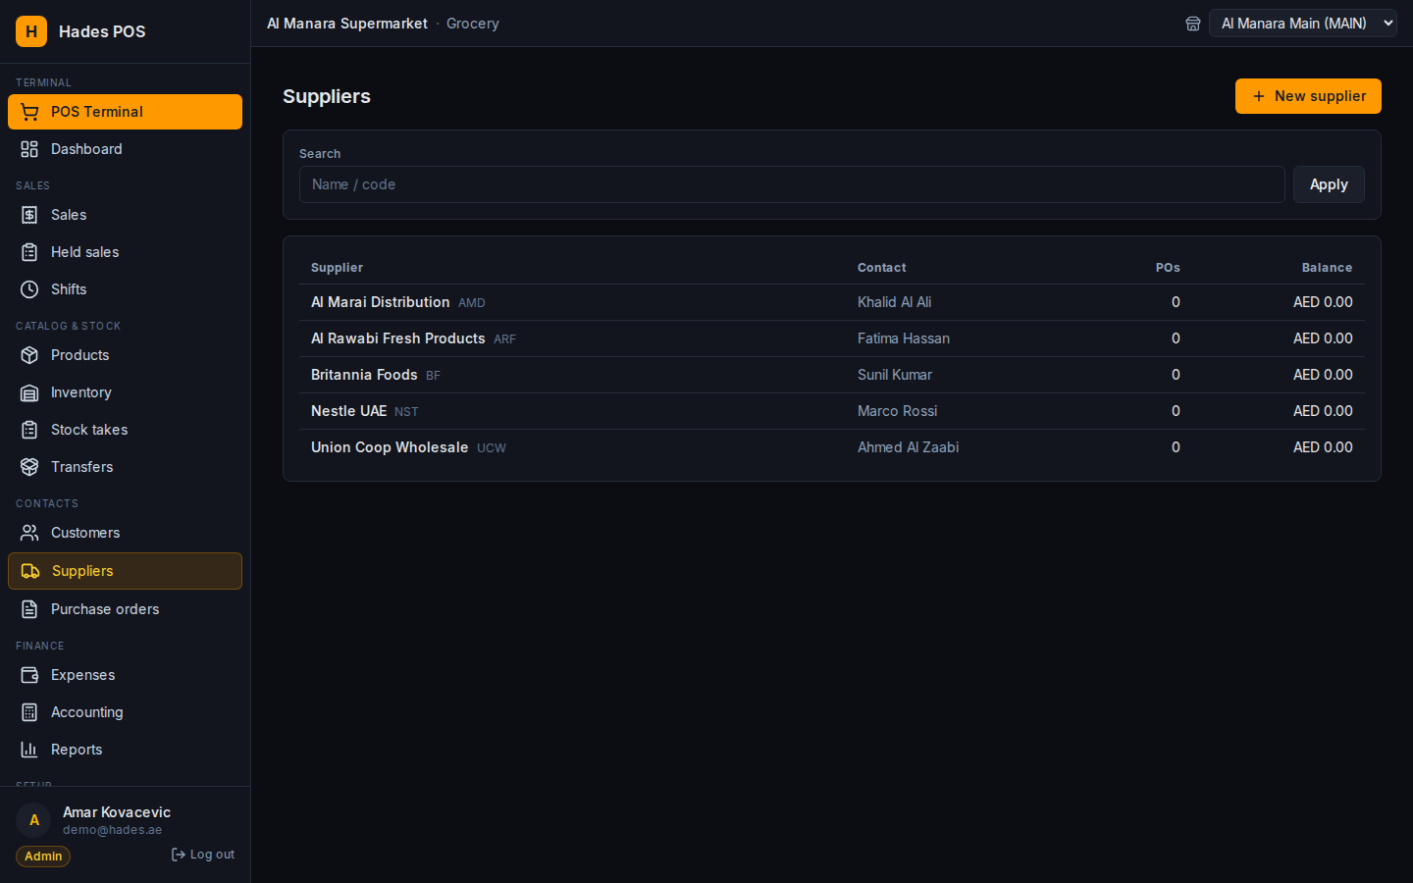This screenshot has width=1413, height=883.
Task: Open Purchase orders from the sidebar
Action: point(125,609)
